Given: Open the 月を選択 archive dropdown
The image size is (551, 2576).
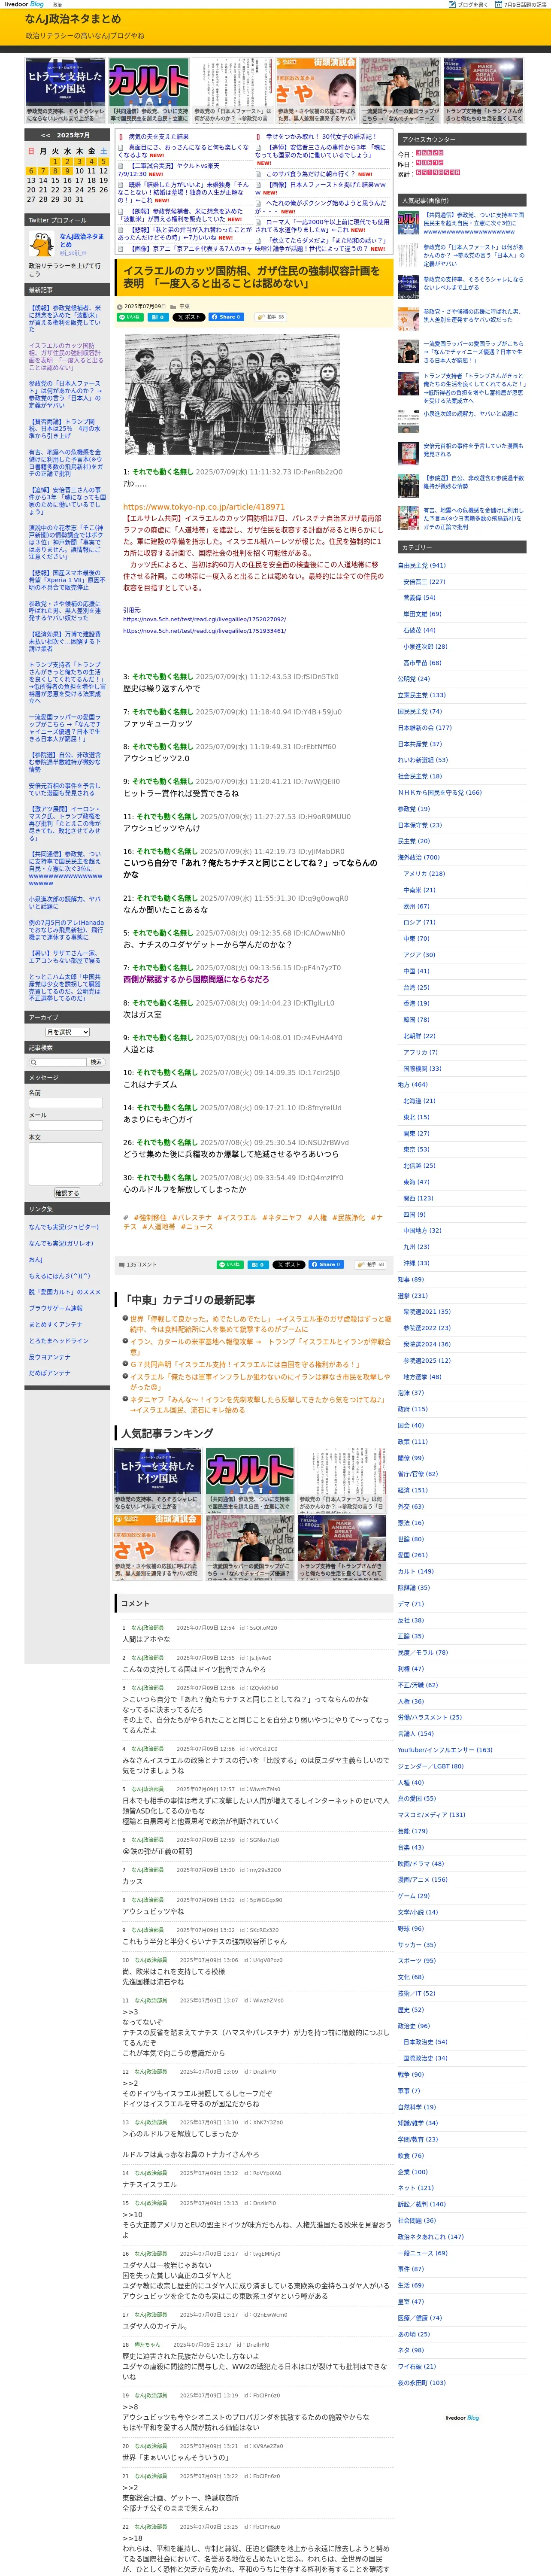Looking at the screenshot, I should (x=67, y=1032).
